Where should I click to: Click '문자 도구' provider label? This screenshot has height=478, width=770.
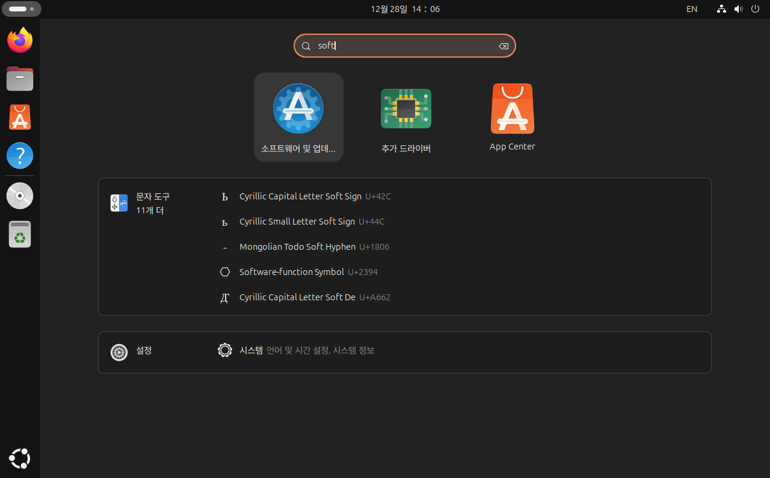pos(153,196)
